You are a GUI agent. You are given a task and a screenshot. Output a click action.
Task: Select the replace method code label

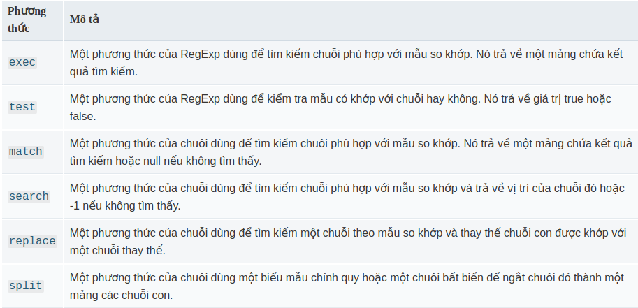point(32,241)
